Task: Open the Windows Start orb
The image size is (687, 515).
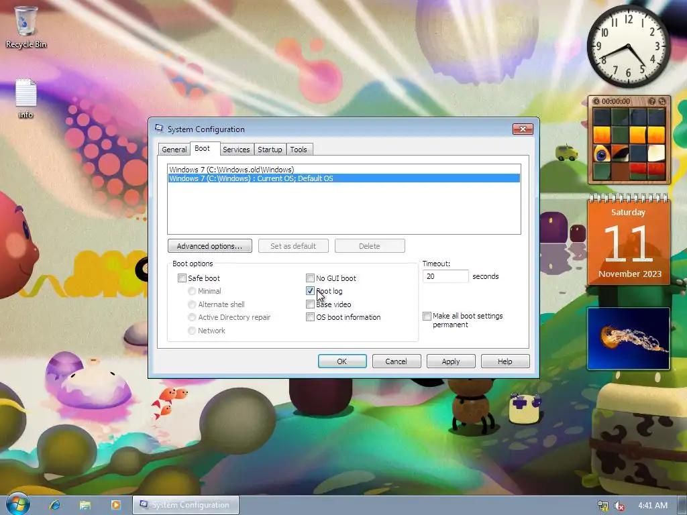Action: coord(17,504)
